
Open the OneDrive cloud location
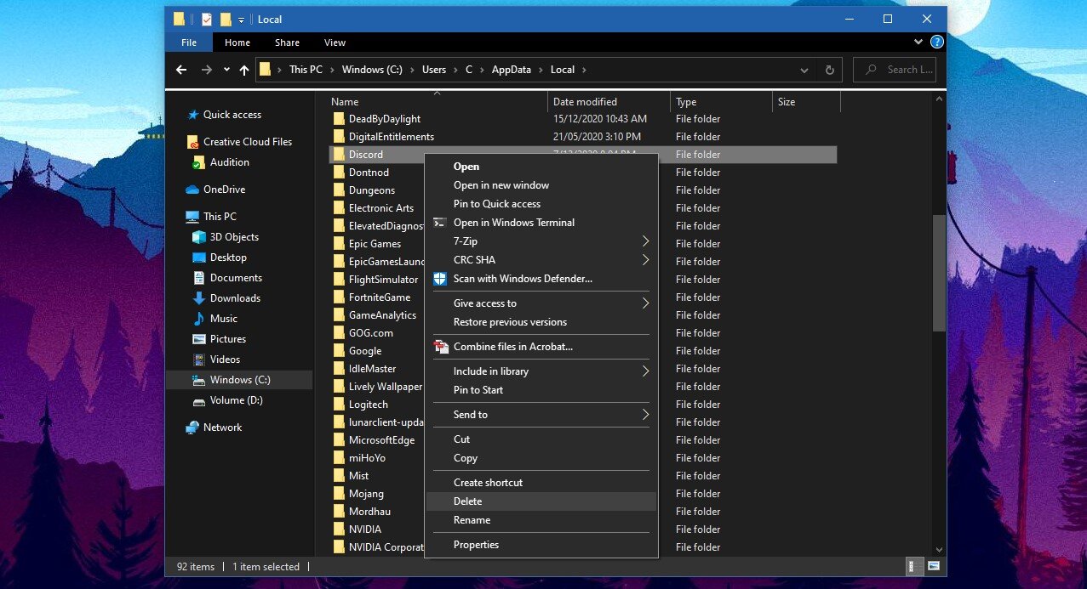(x=224, y=190)
